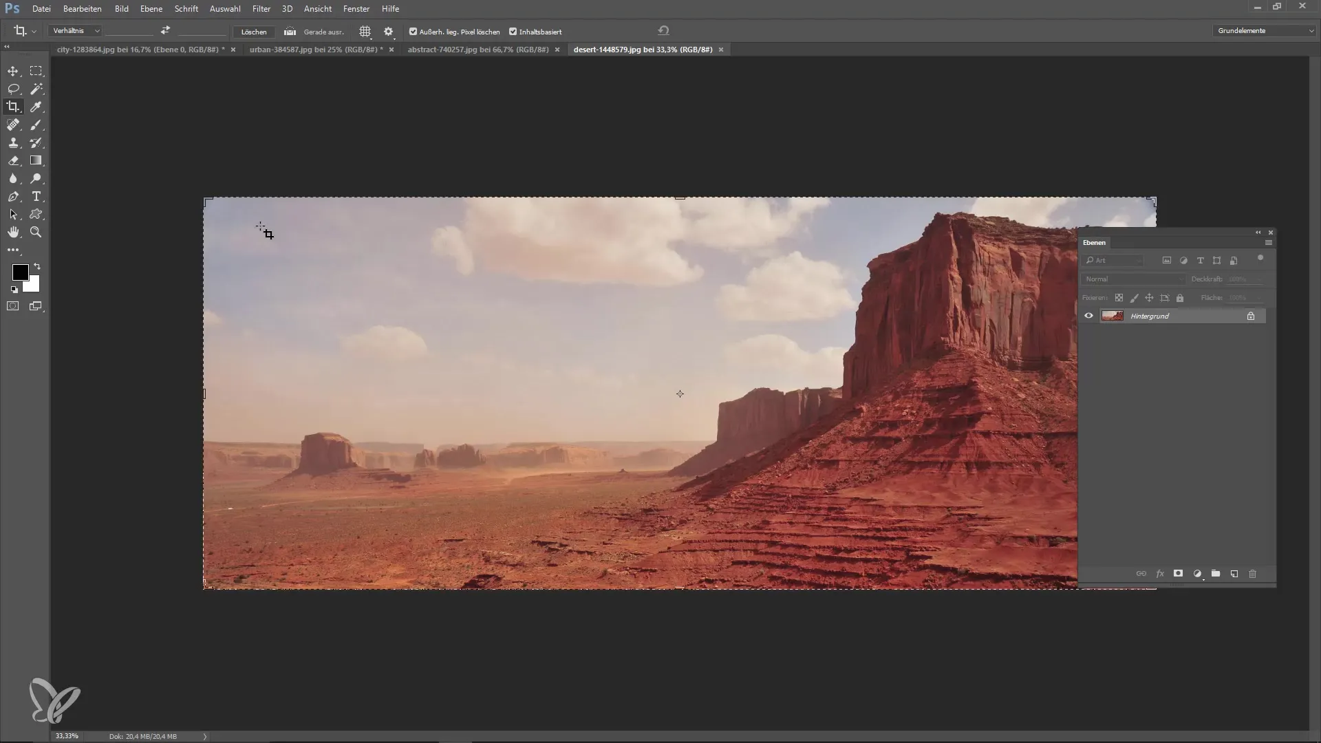Image resolution: width=1321 pixels, height=743 pixels.
Task: Pick the Eyedropper tool
Action: pyautogui.click(x=36, y=107)
